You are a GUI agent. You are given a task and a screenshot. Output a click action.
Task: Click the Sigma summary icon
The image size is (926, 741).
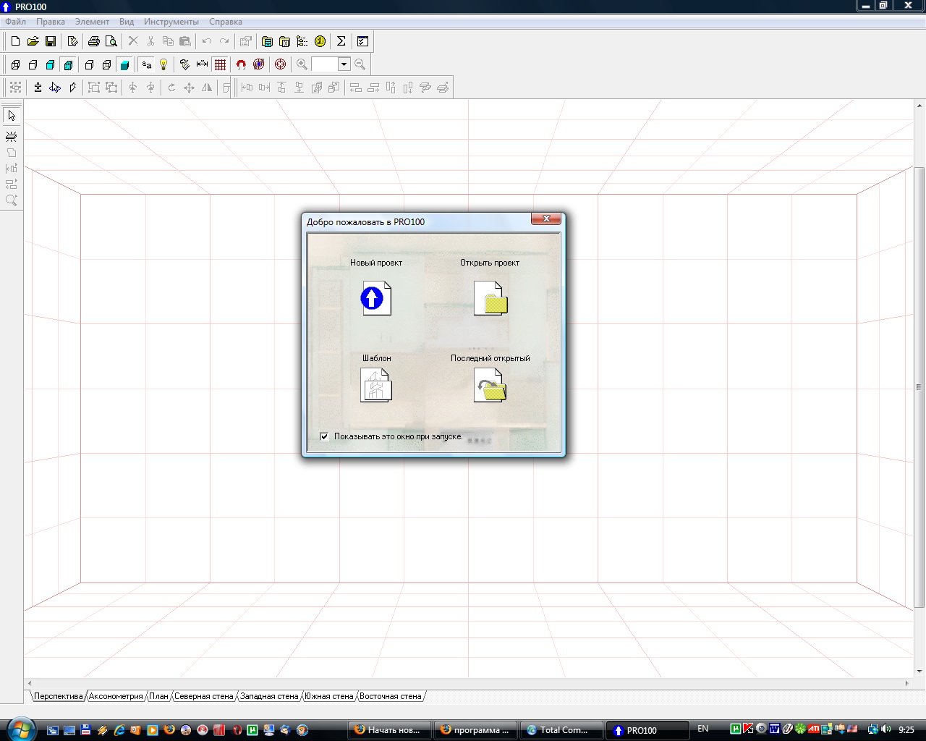click(341, 41)
